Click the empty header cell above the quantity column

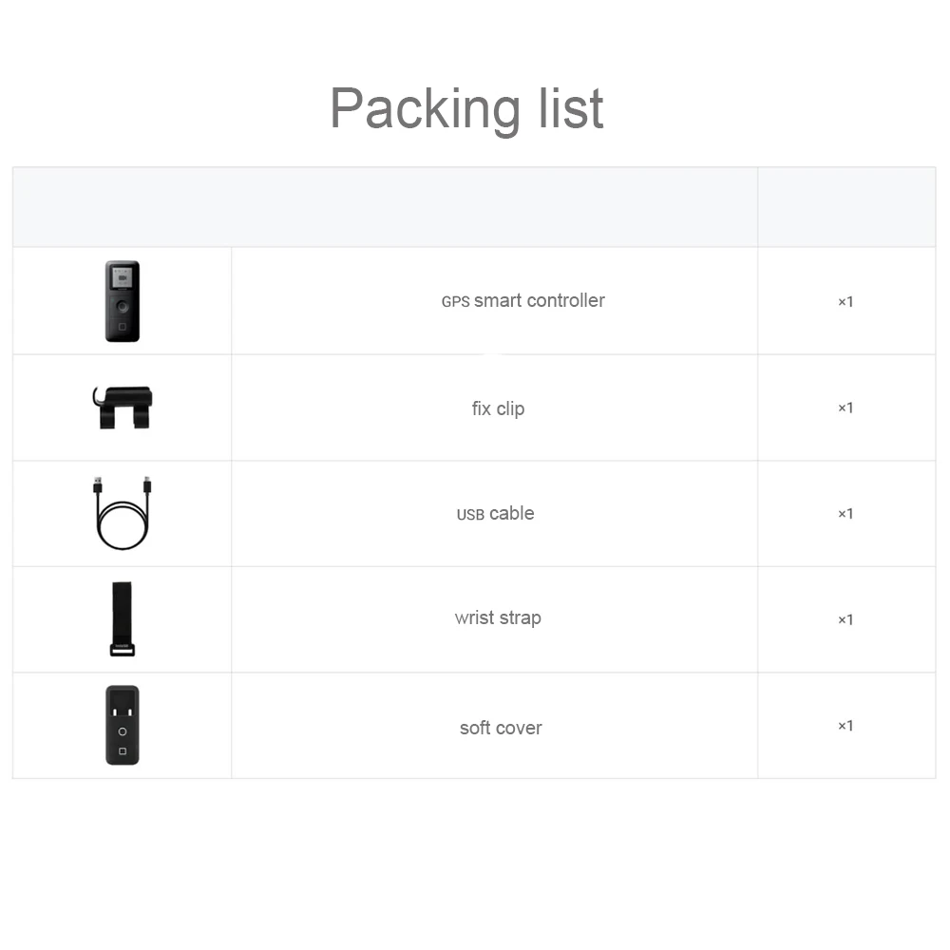(846, 207)
